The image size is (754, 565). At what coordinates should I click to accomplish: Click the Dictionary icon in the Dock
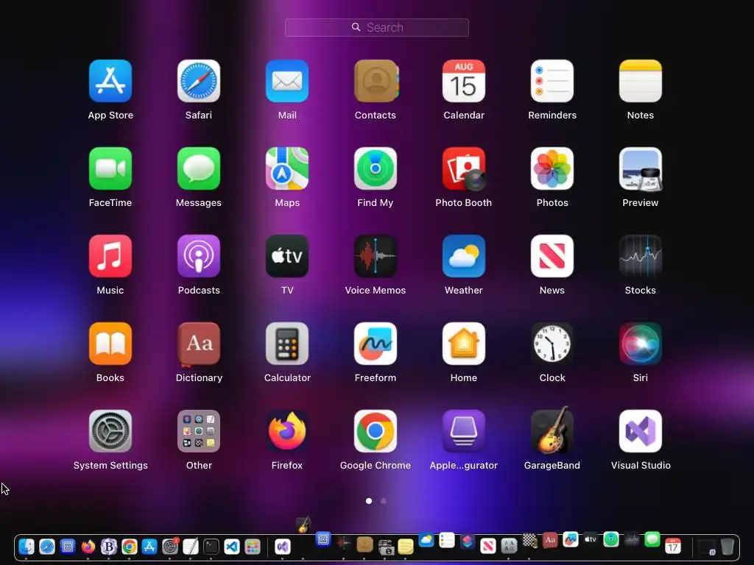550,540
